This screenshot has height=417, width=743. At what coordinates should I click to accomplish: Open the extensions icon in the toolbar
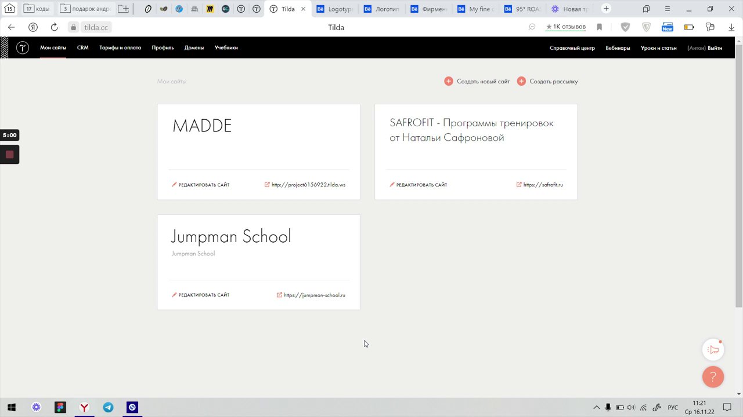tap(710, 27)
